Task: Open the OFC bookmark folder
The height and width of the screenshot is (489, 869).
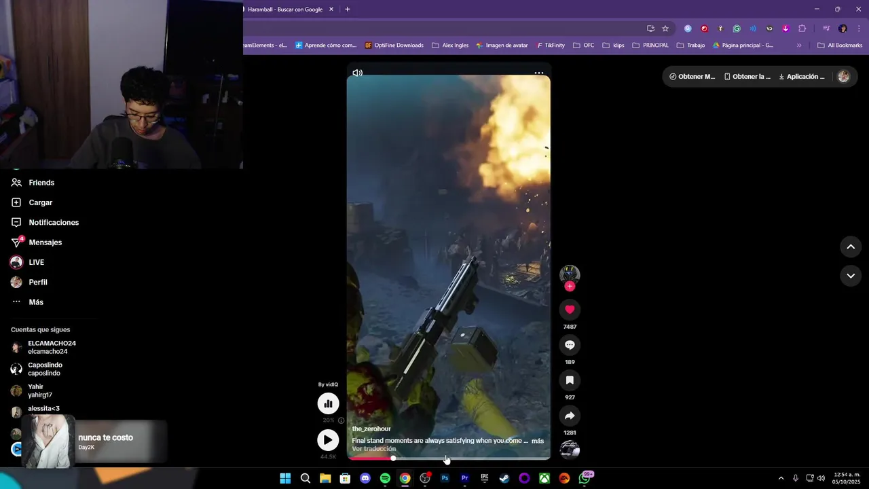Action: pos(583,46)
